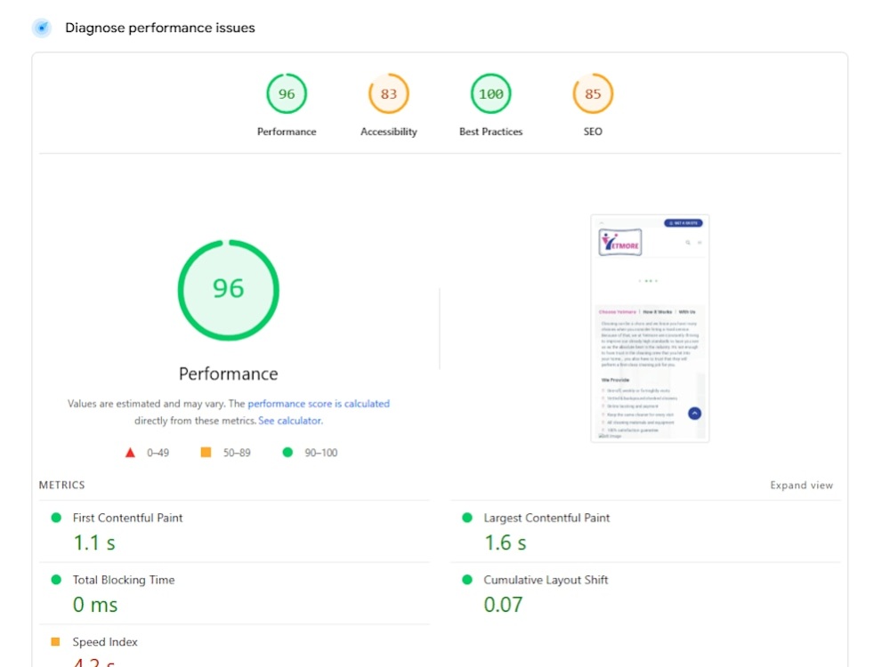Image resolution: width=890 pixels, height=667 pixels.
Task: Click the orange square 50–89 legend icon
Action: (206, 452)
